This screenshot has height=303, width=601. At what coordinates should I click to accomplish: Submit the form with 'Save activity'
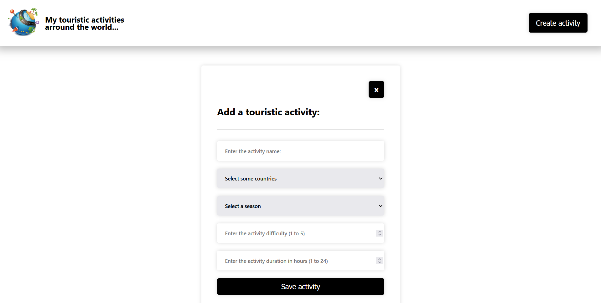coord(300,287)
